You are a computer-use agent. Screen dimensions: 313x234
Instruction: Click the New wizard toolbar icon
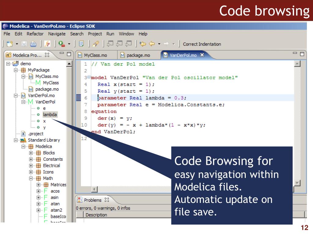[9, 44]
